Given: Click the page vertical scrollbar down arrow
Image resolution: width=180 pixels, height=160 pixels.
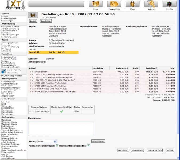Looking at the screenshot, I should pos(178,158).
